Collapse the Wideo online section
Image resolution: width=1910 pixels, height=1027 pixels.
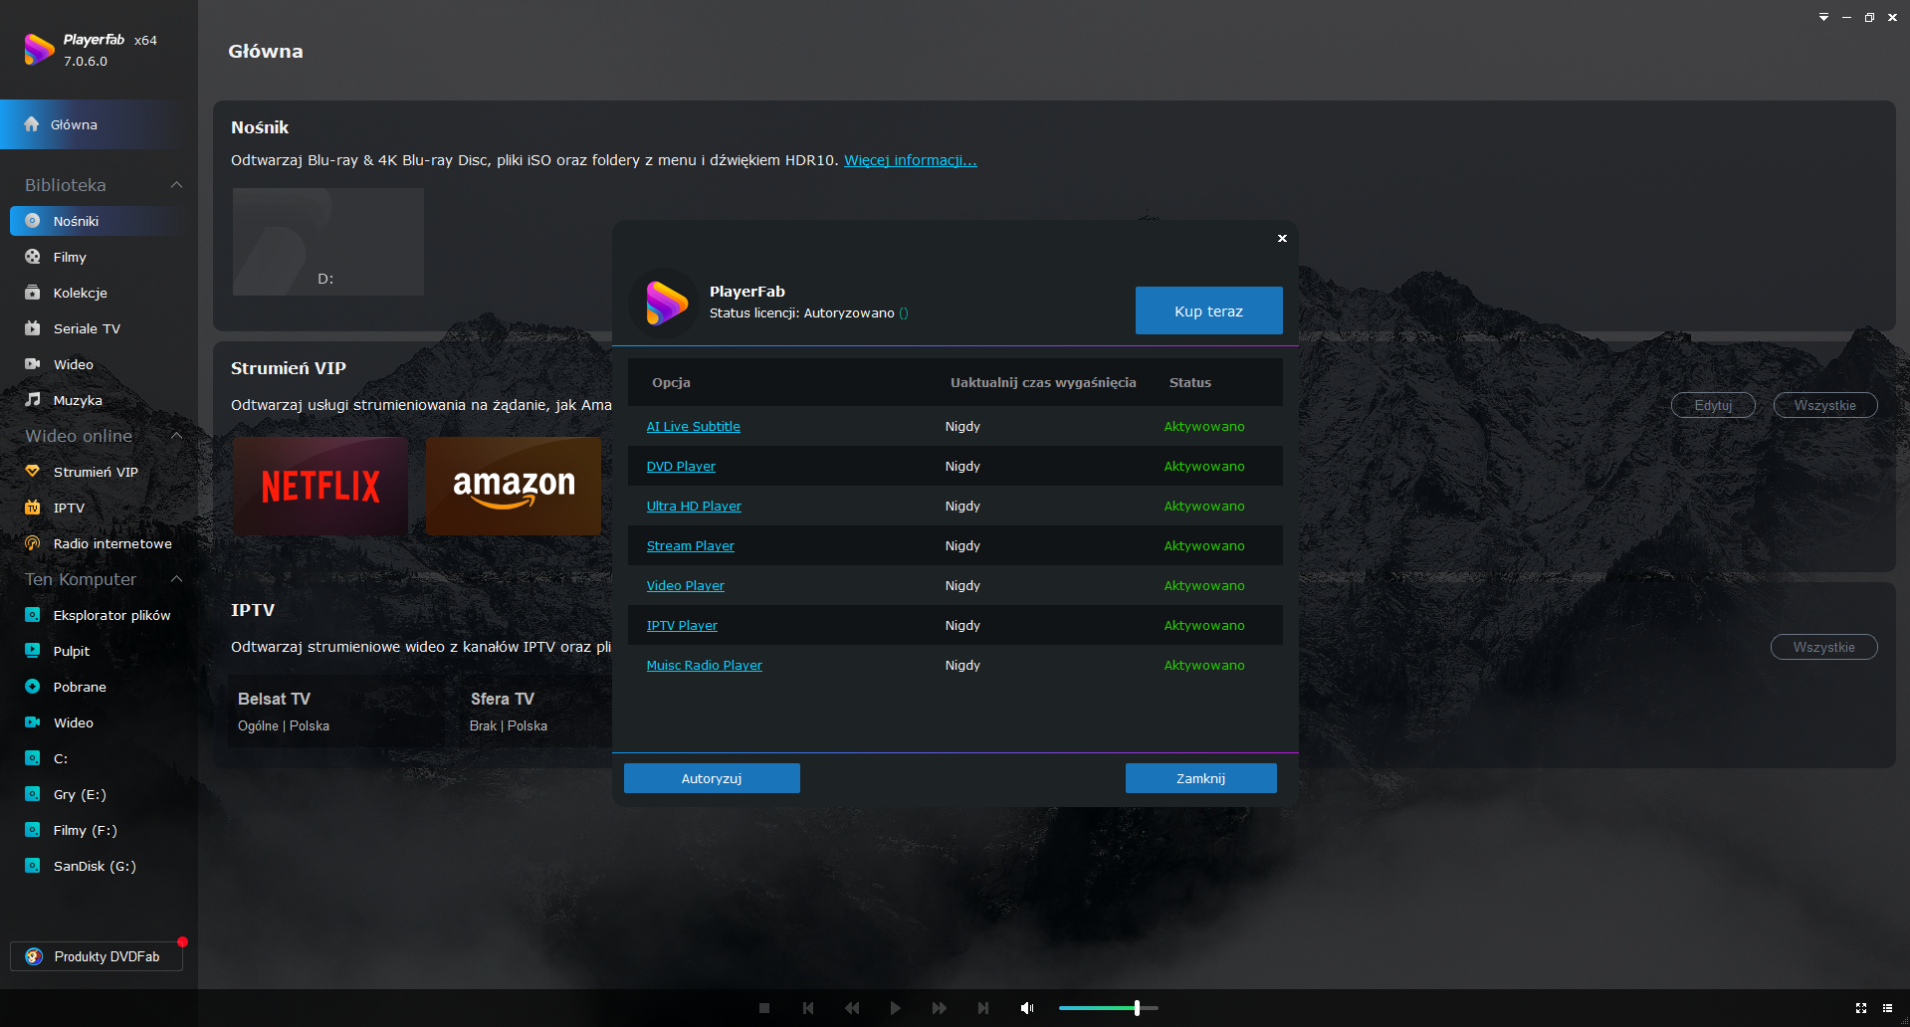176,436
